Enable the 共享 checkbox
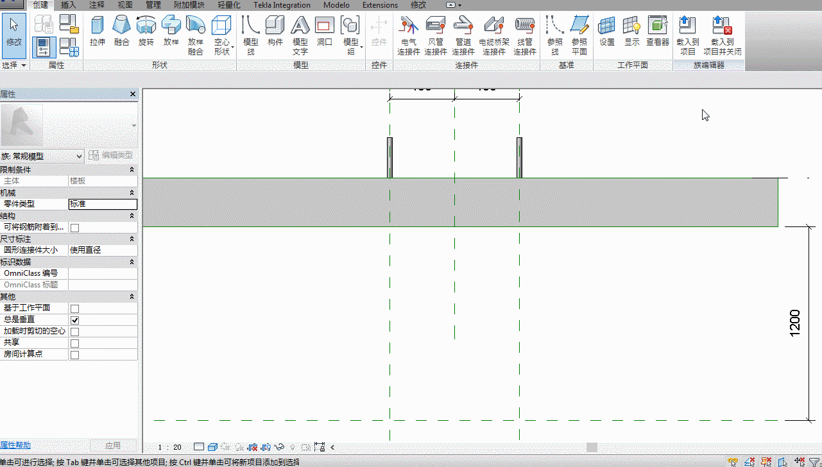 [74, 343]
